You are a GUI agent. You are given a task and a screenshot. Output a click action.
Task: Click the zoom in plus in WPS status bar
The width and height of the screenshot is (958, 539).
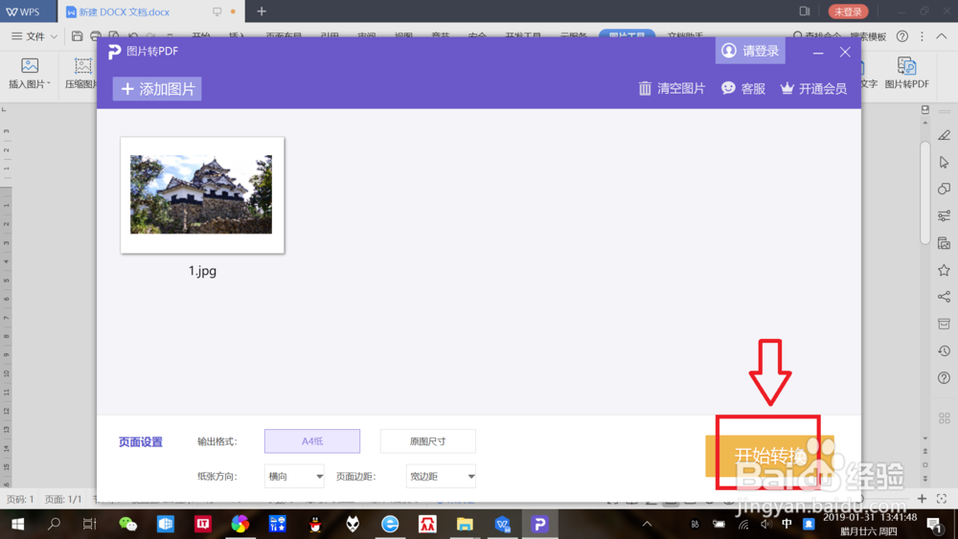(922, 499)
